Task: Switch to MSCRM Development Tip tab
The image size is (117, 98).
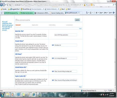Action: pyautogui.click(x=11, y=13)
